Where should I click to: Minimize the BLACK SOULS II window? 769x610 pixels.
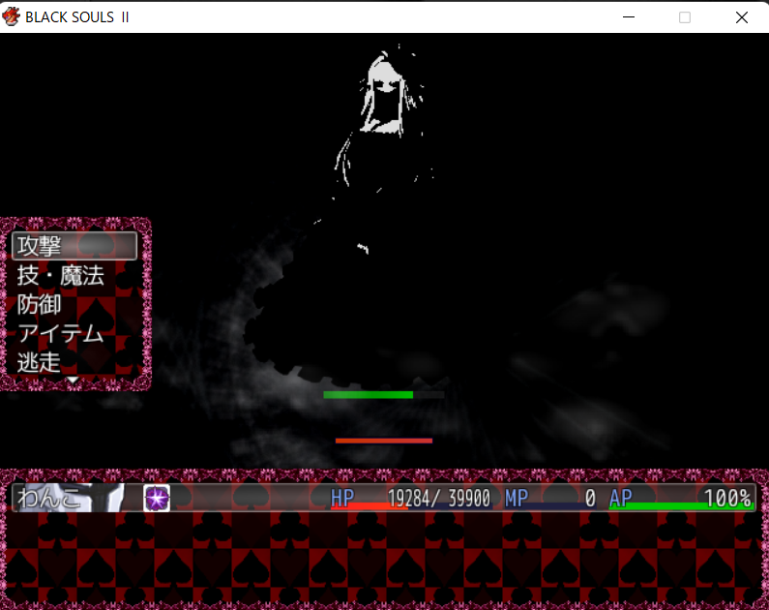click(x=628, y=17)
